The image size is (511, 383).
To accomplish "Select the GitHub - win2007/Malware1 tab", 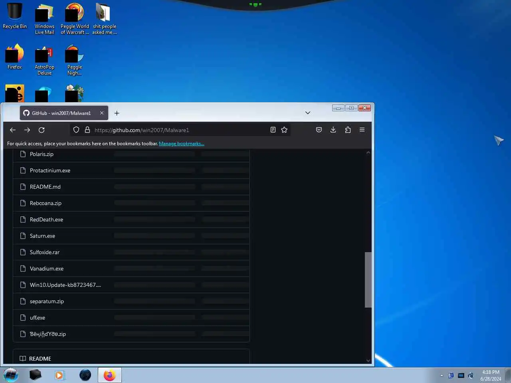I will pos(64,113).
